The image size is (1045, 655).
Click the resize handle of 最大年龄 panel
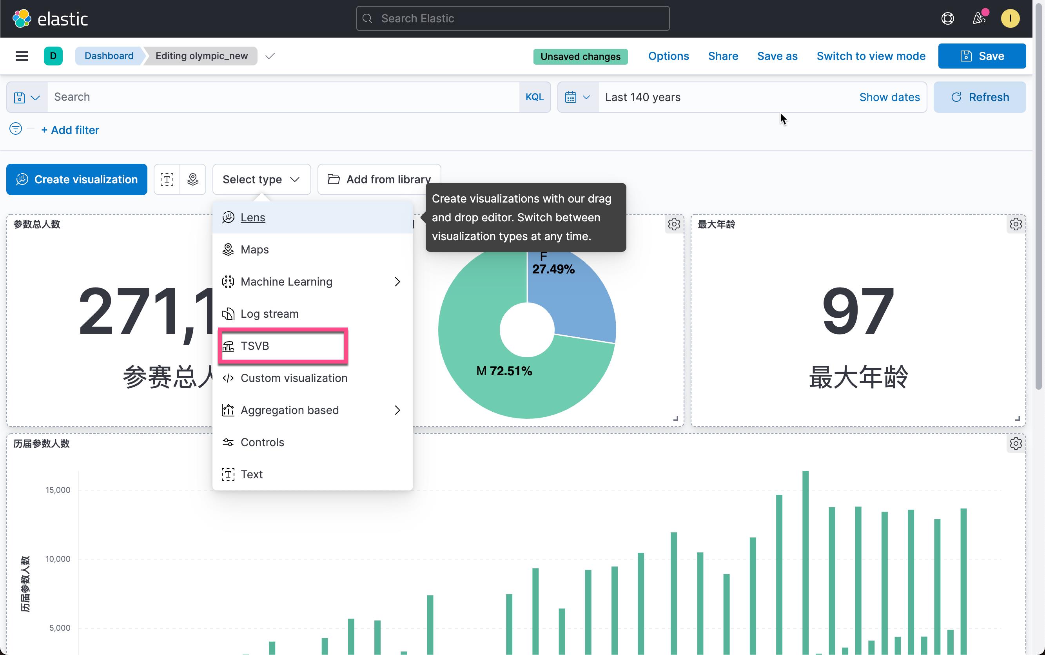click(x=1017, y=418)
